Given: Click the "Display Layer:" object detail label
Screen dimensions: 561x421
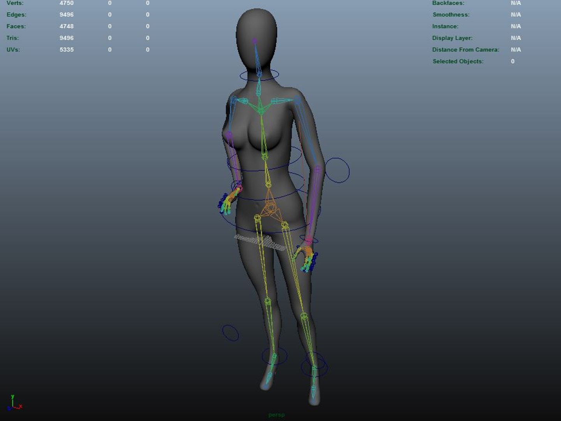Looking at the screenshot, I should 452,38.
